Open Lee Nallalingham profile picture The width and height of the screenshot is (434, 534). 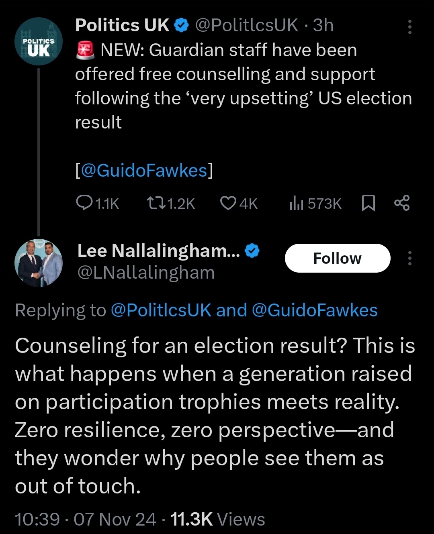[39, 263]
